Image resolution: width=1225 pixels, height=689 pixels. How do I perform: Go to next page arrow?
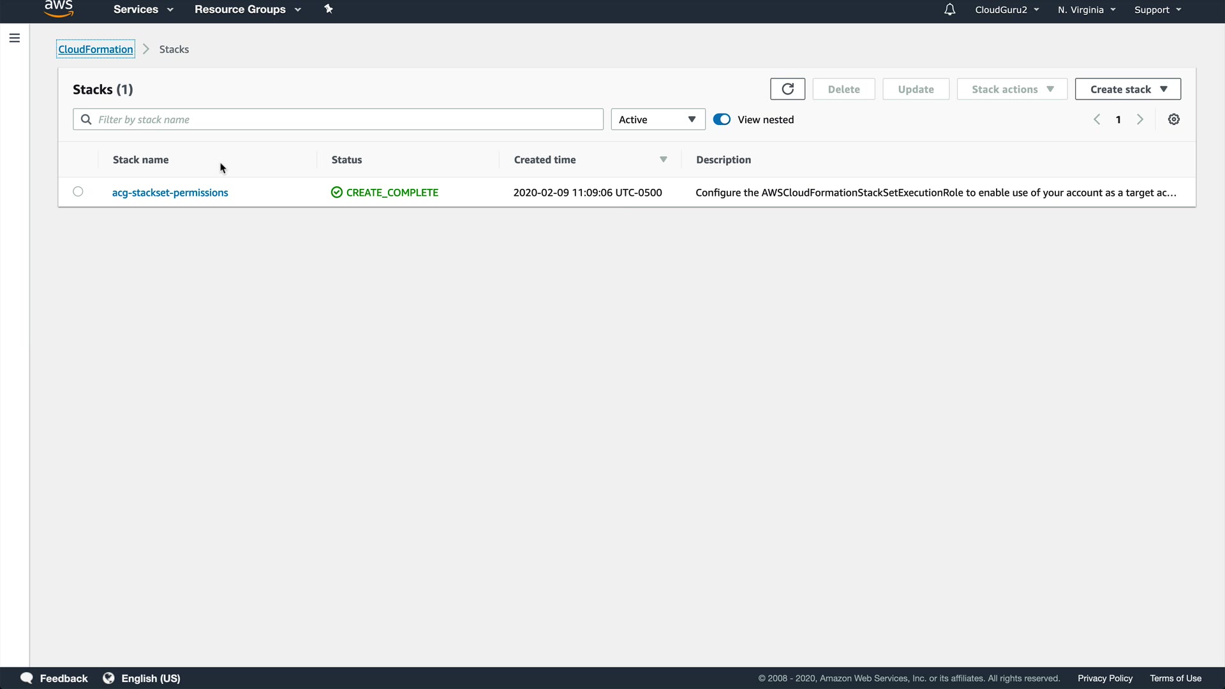click(1140, 119)
